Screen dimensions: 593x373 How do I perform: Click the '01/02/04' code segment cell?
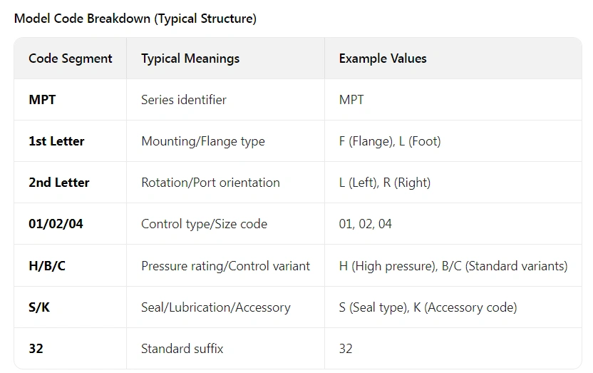[56, 224]
